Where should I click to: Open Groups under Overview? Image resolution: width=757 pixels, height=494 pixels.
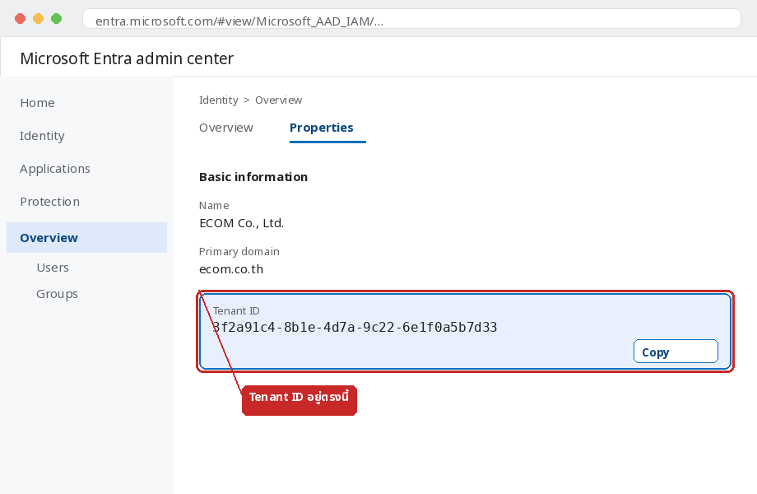(57, 294)
